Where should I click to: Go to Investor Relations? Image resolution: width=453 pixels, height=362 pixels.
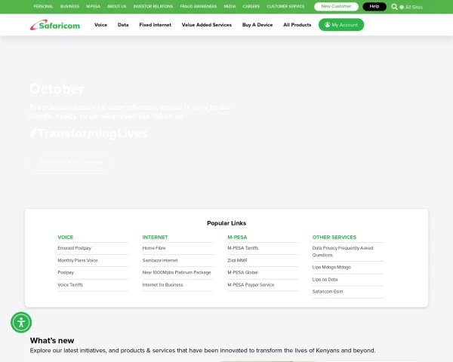point(153,6)
